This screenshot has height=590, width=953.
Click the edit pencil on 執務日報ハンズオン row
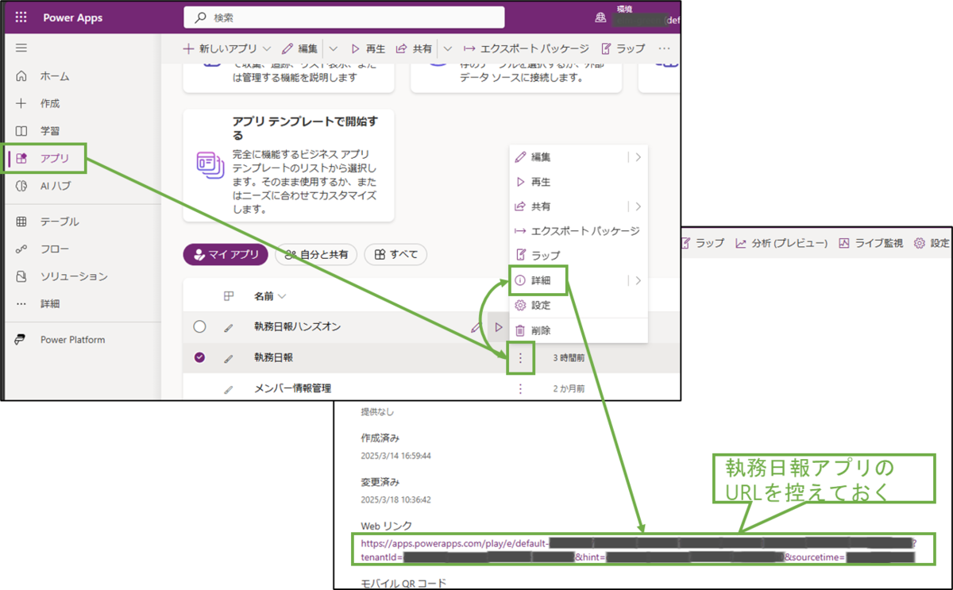click(476, 327)
